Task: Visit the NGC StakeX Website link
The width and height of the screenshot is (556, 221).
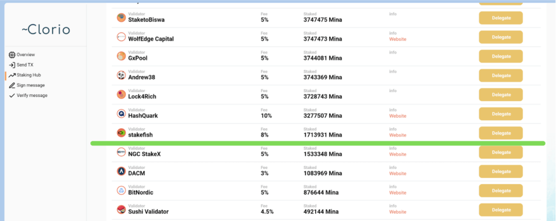Action: (398, 155)
